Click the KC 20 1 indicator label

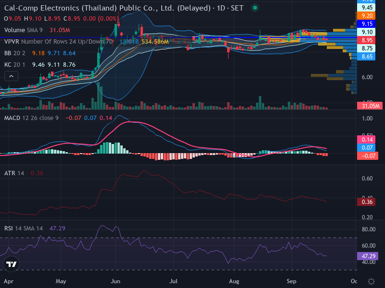[15, 65]
